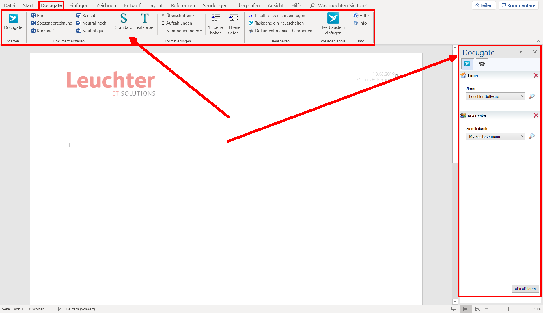Click the aktualisieren button
This screenshot has width=543, height=313.
(x=525, y=289)
